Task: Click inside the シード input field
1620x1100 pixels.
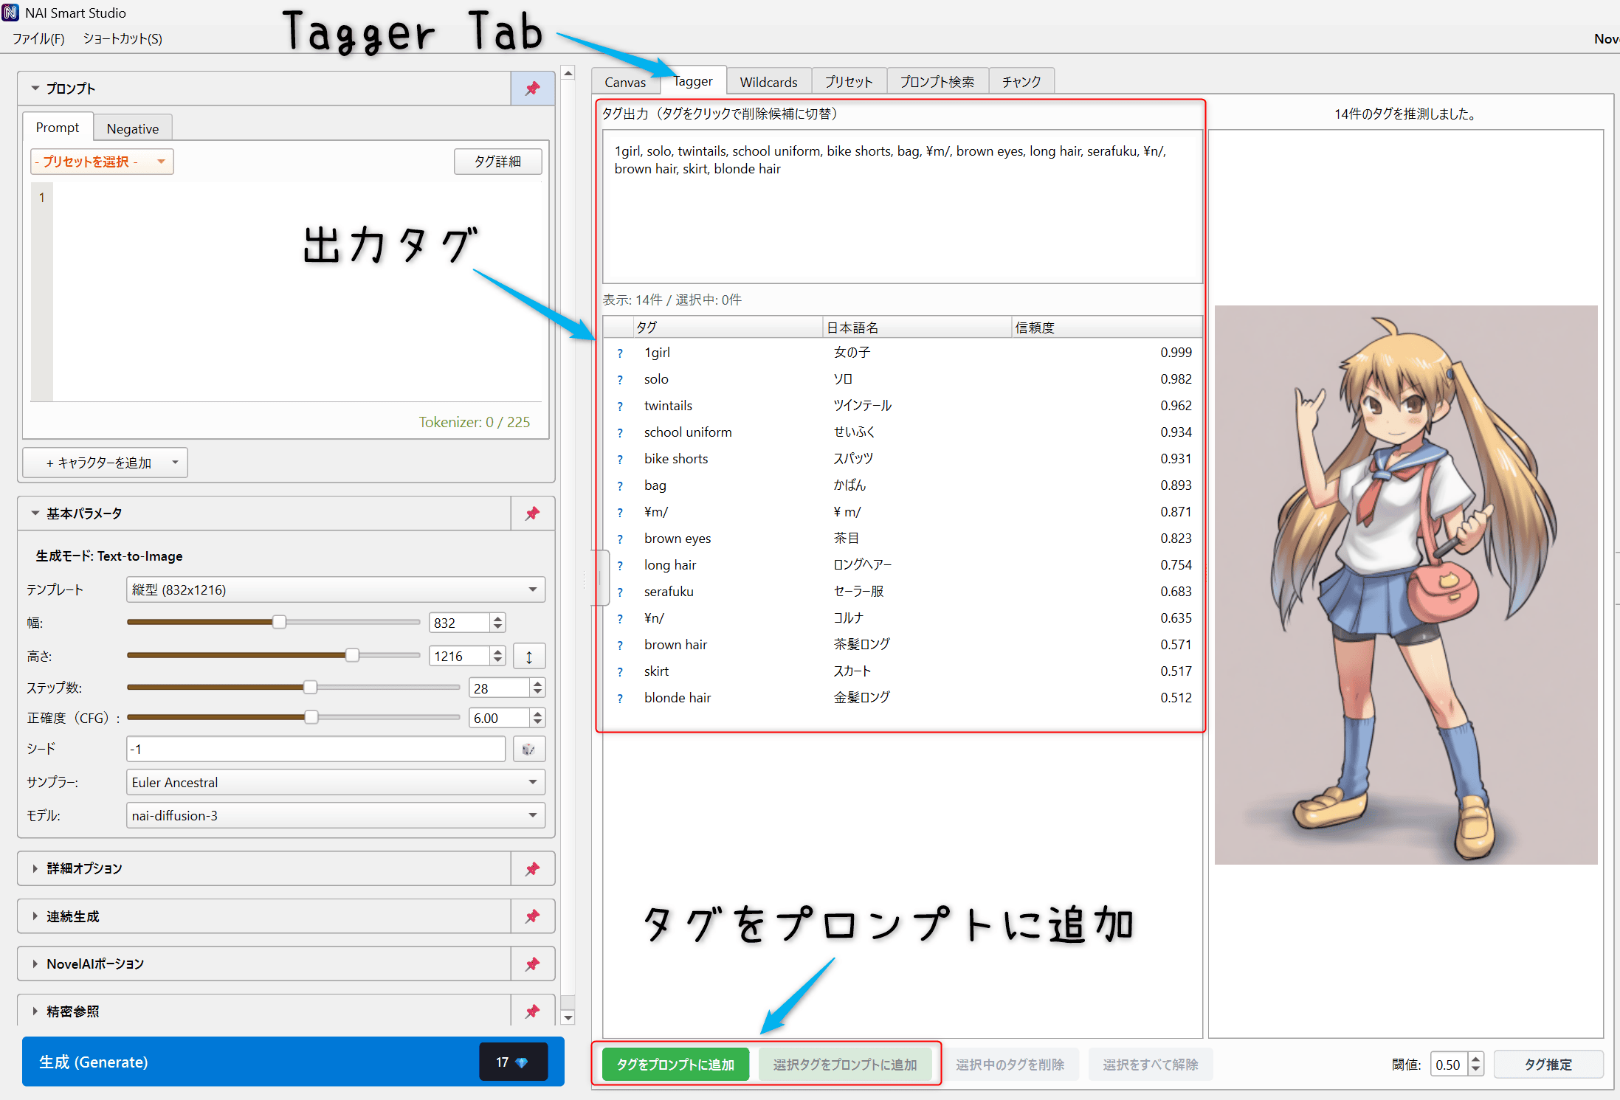Action: click(x=315, y=749)
